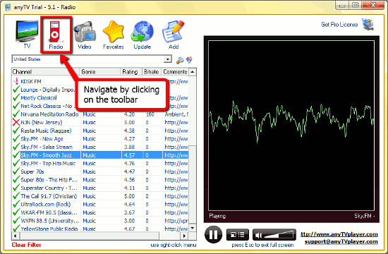Select the Radio toolbar icon

(x=56, y=35)
